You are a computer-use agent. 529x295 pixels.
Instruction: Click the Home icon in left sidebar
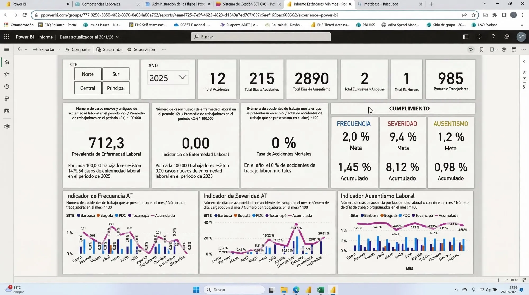click(7, 62)
